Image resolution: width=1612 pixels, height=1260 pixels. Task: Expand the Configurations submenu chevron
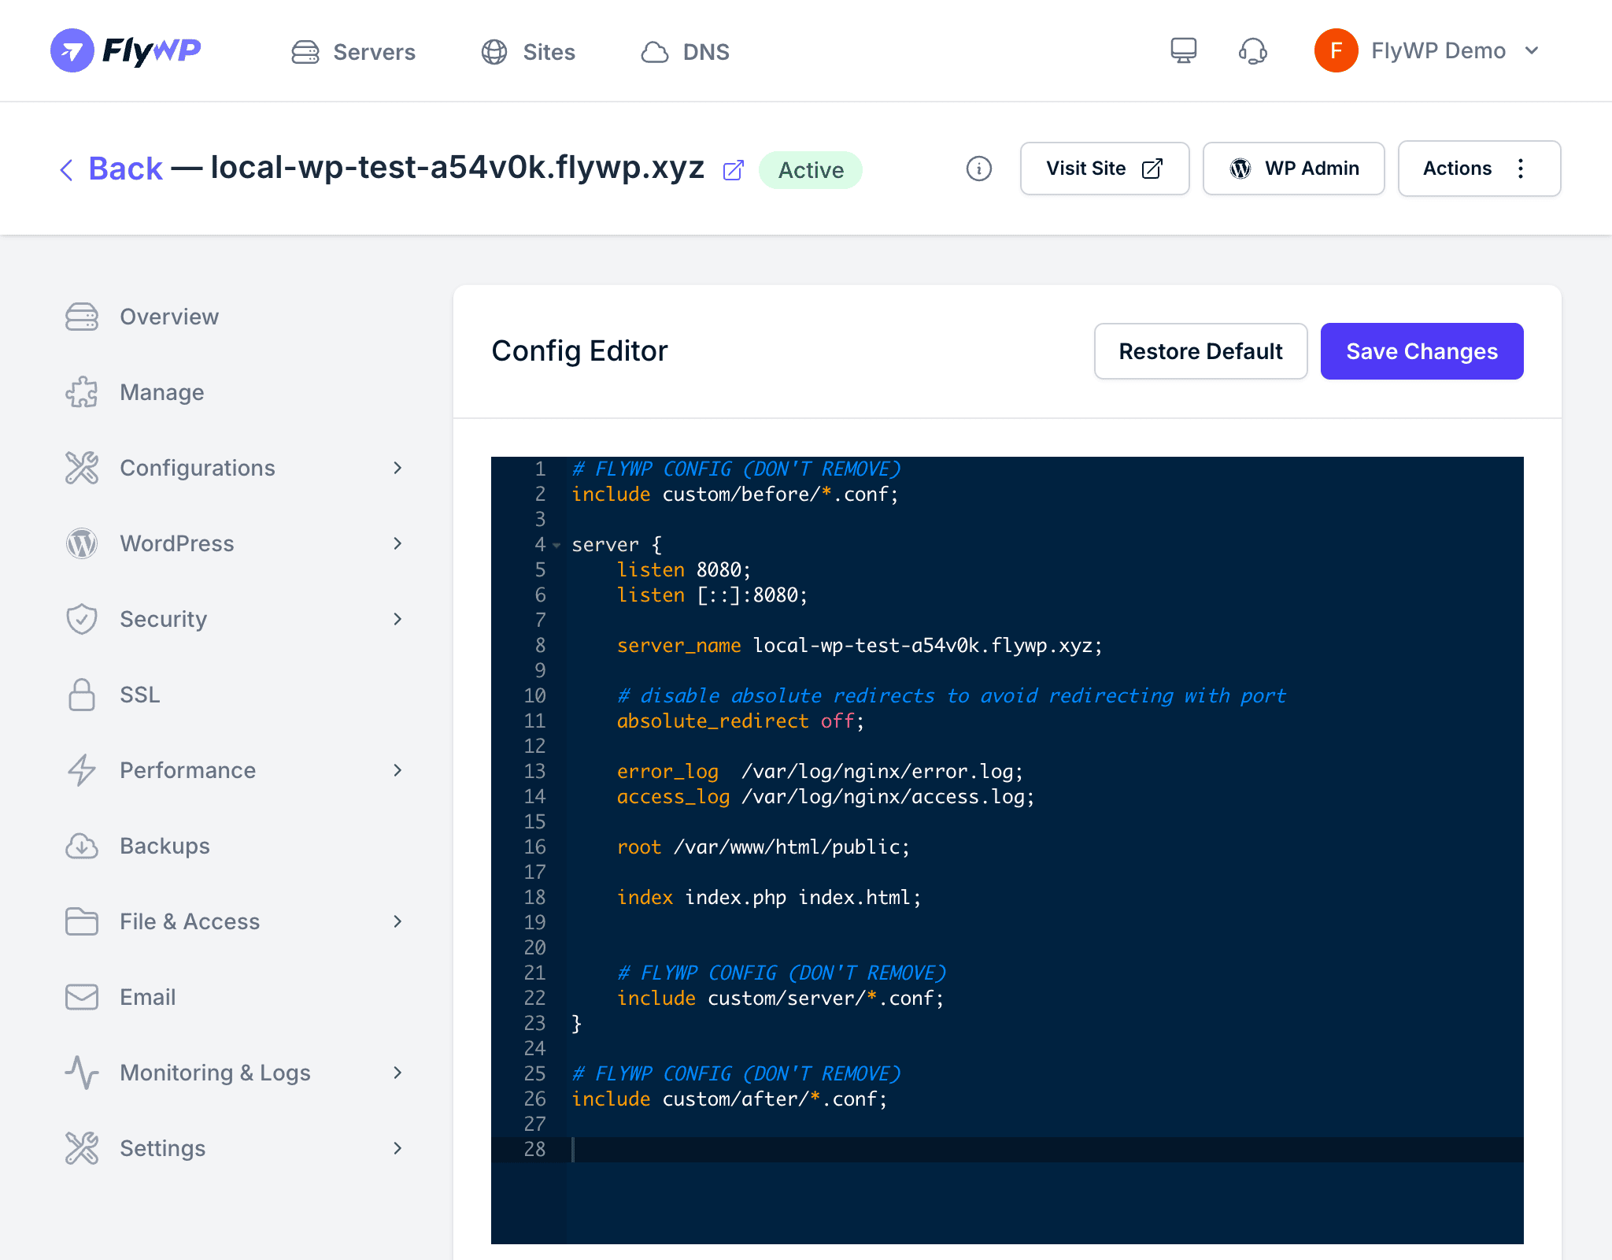(397, 468)
